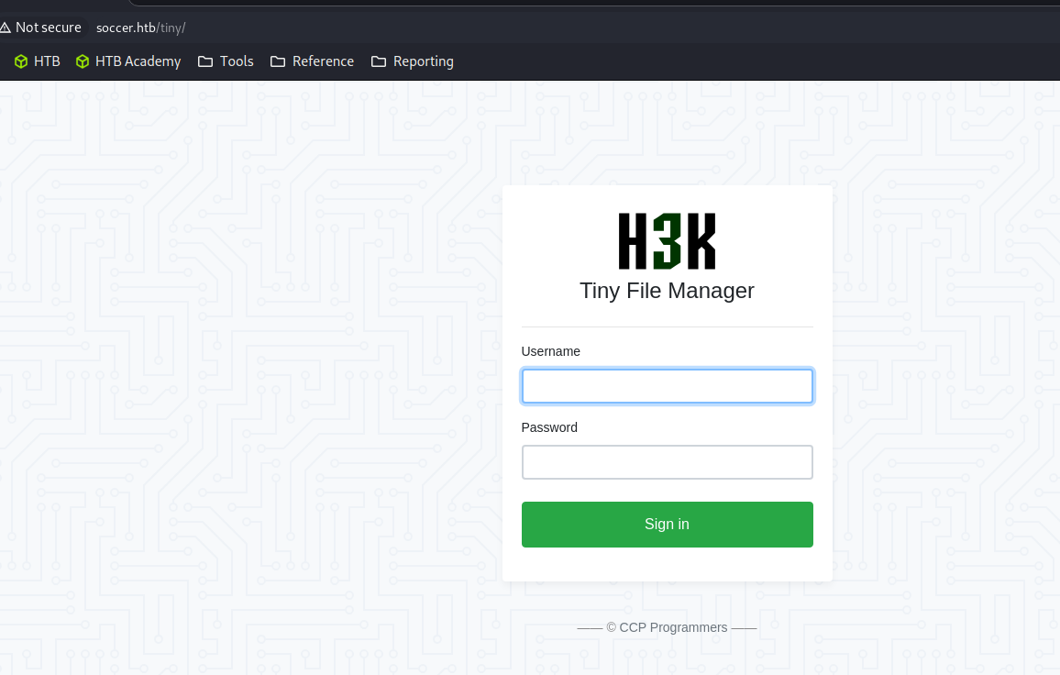Open the Reporting bookmarks folder
This screenshot has height=675, width=1060.
click(413, 61)
